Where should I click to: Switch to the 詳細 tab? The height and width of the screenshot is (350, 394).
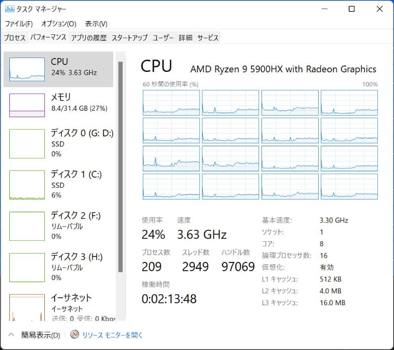click(186, 37)
